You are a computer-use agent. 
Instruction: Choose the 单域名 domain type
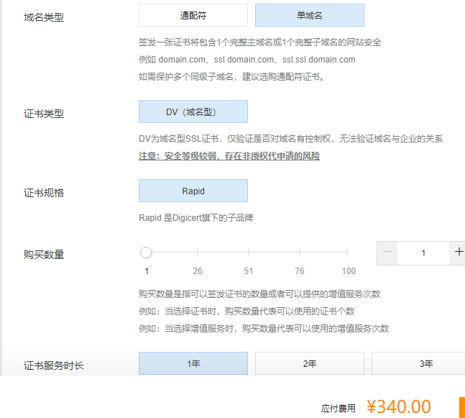pyautogui.click(x=309, y=15)
